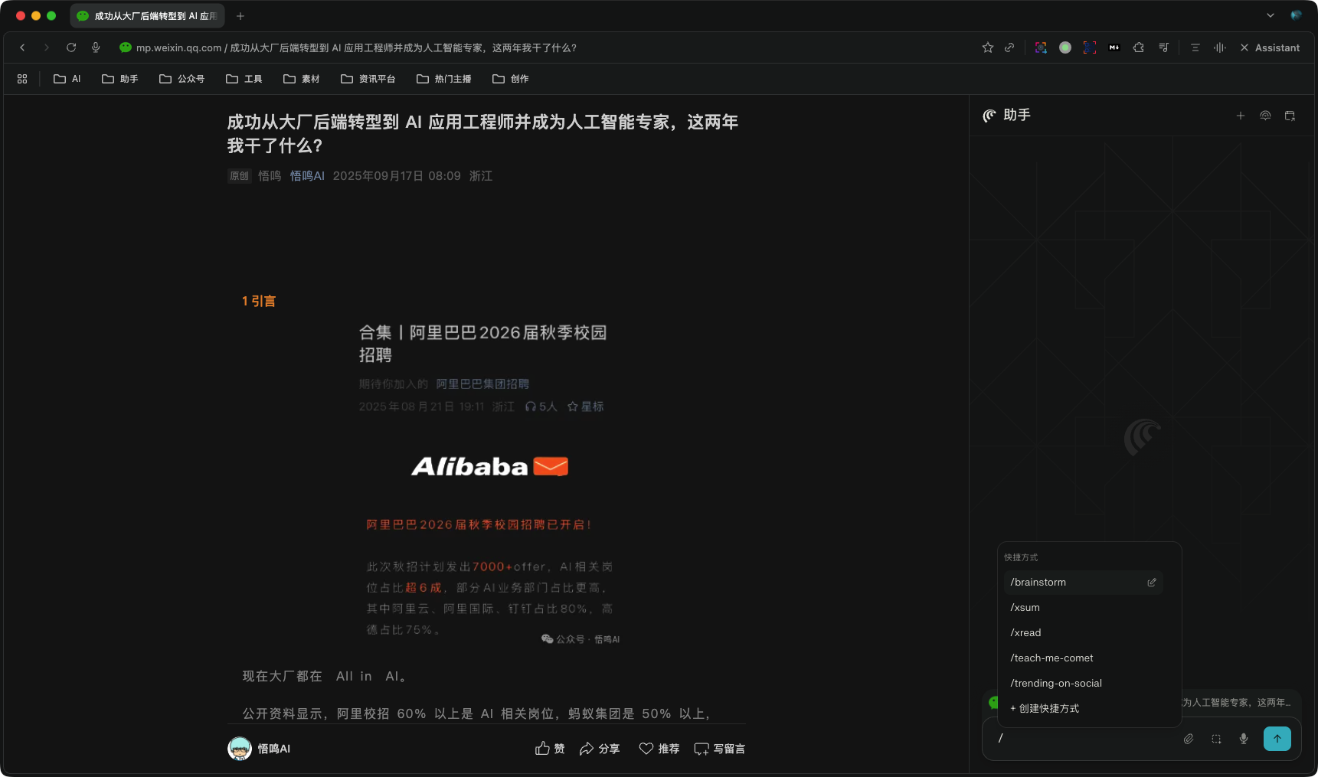Switch to the WeChat article tab
Image resolution: width=1318 pixels, height=777 pixels.
click(147, 16)
